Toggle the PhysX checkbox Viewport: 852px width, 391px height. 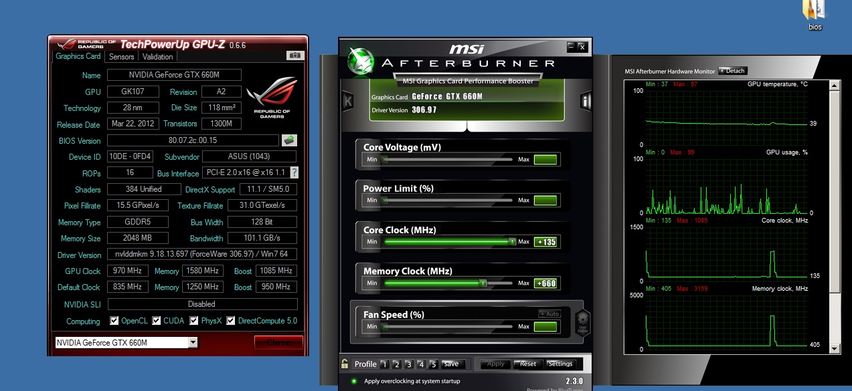[195, 321]
